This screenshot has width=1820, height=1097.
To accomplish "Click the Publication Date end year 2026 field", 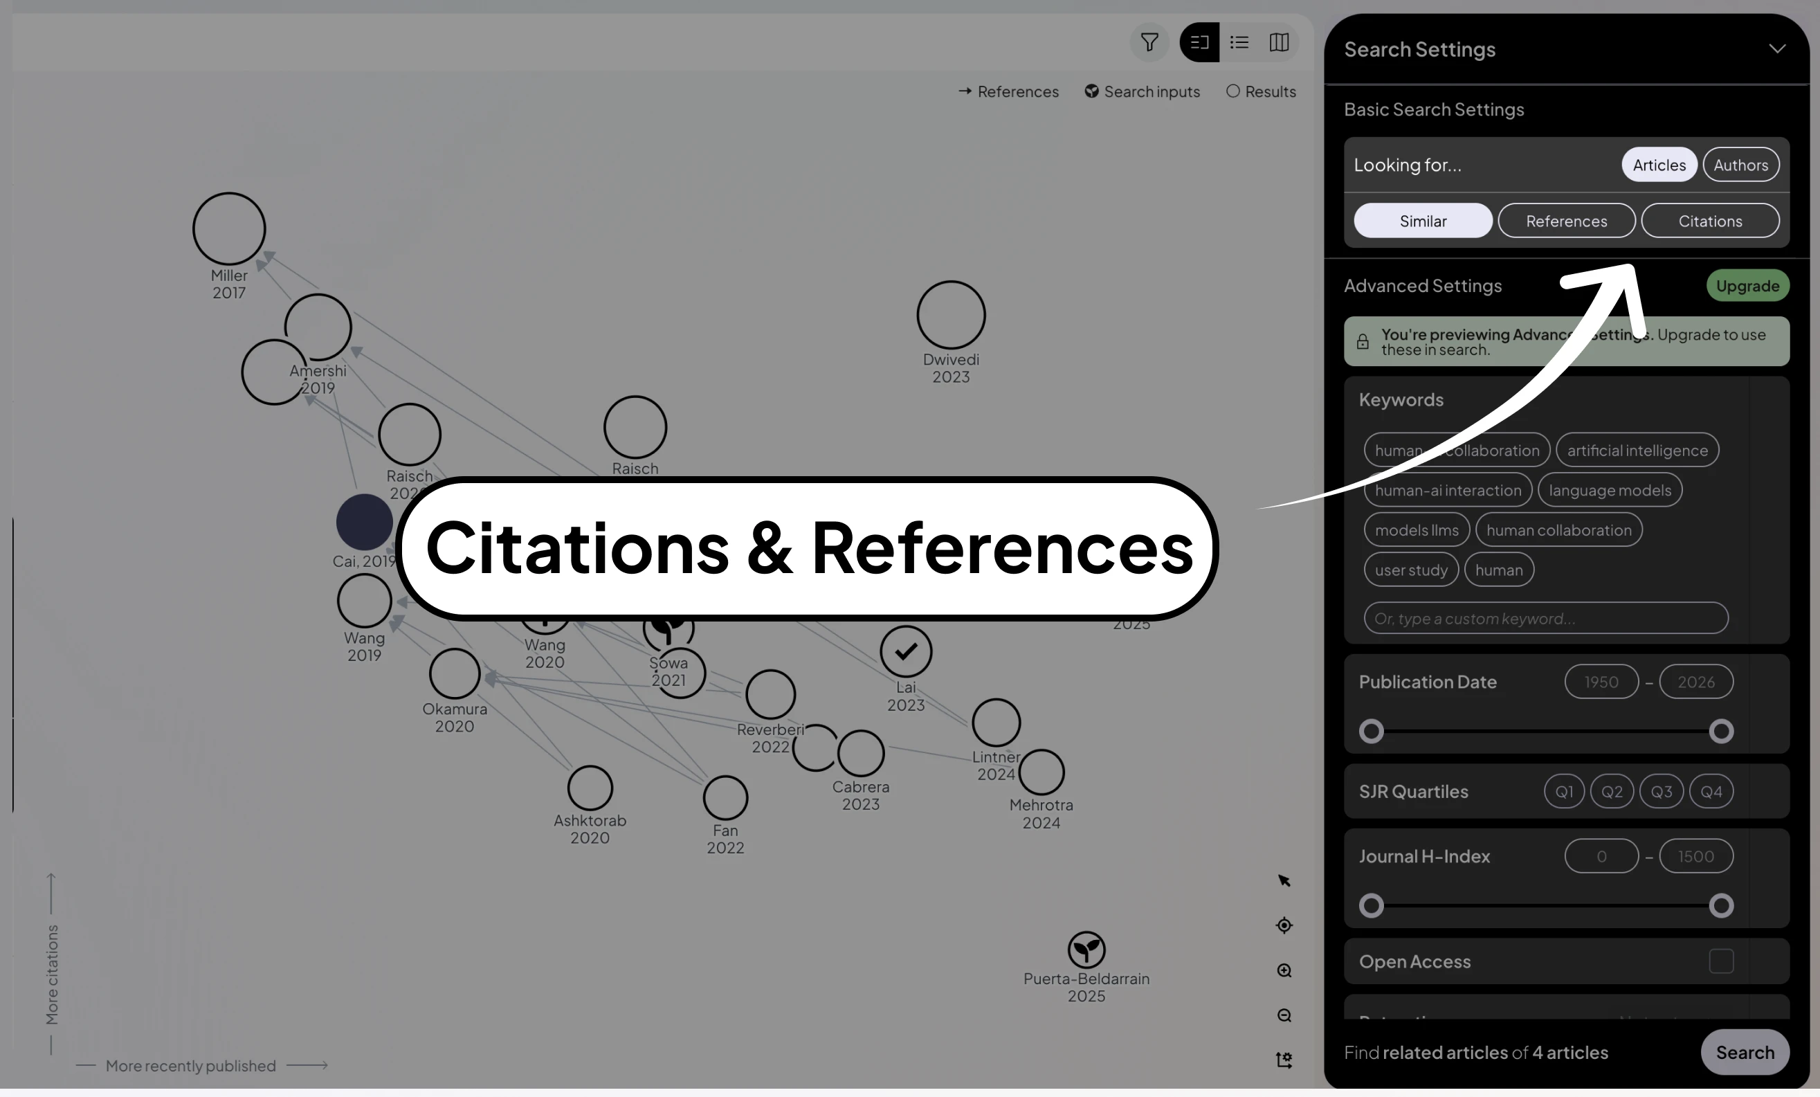I will tap(1696, 682).
